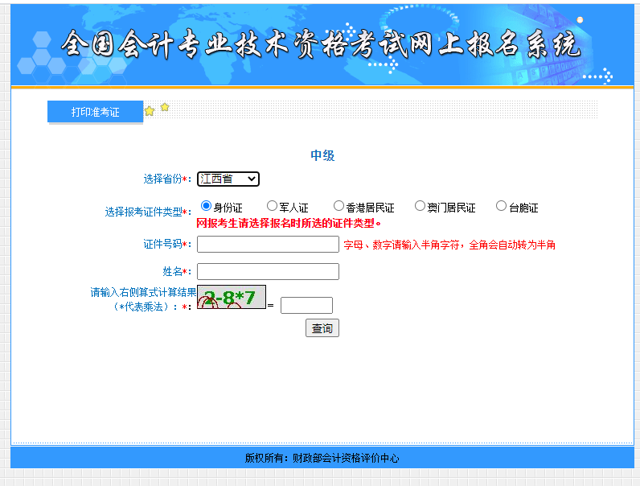Image resolution: width=640 pixels, height=486 pixels.
Task: Click the 全国会计专业技术资格考试 banner title
Action: [320, 44]
